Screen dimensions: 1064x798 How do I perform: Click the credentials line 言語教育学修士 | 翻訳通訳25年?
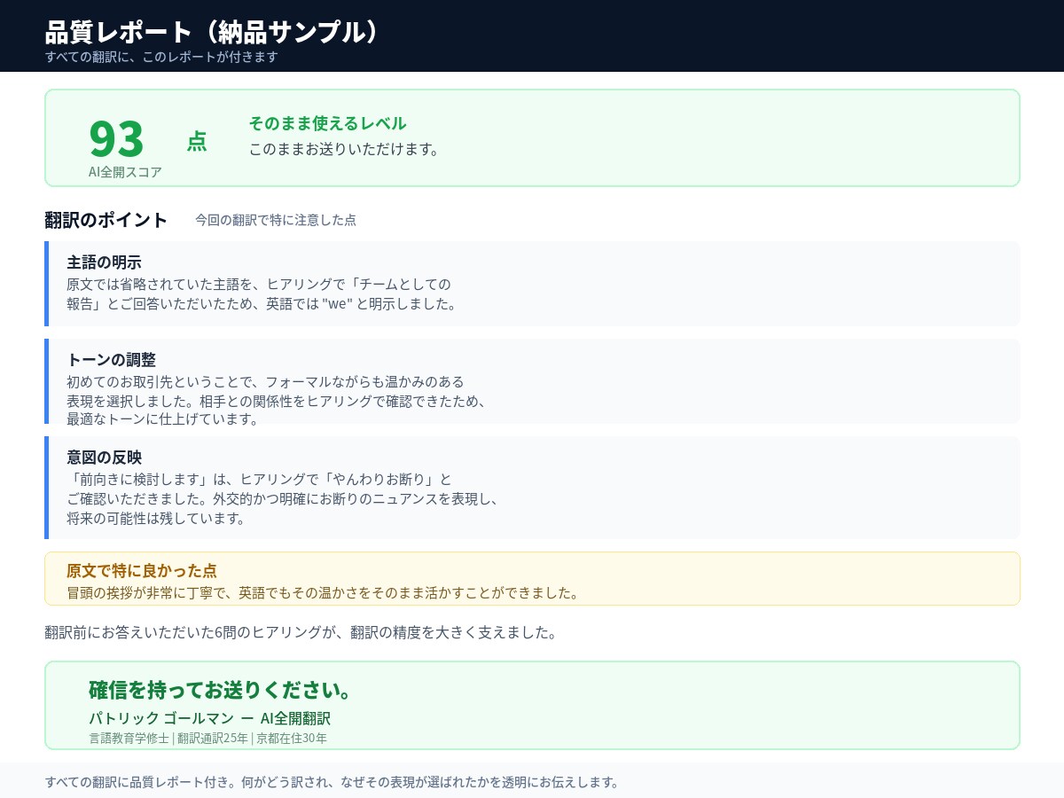[207, 738]
